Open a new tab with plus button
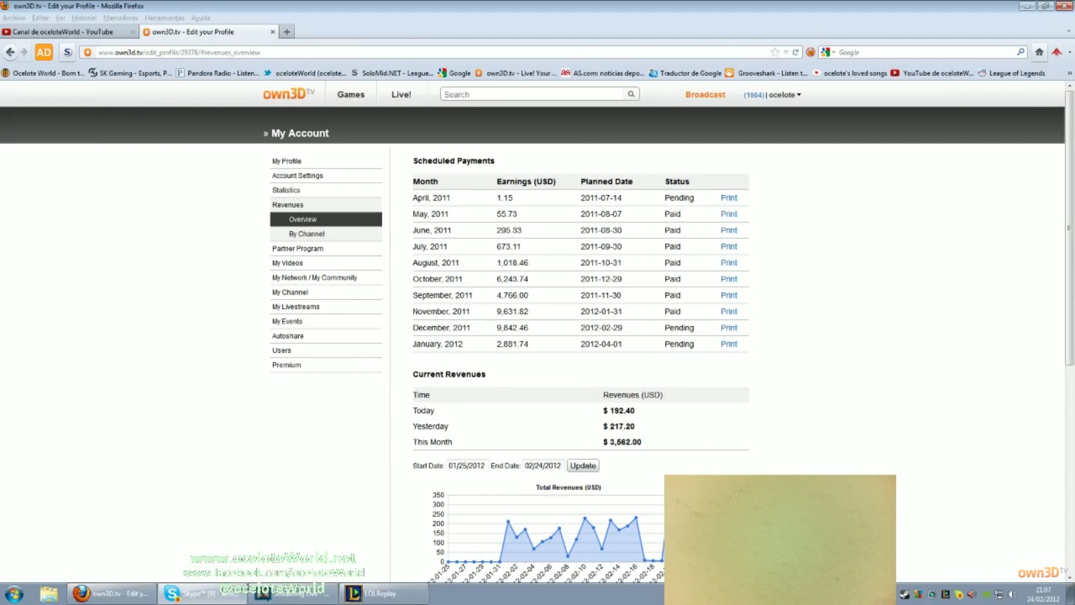The width and height of the screenshot is (1075, 605). tap(287, 32)
